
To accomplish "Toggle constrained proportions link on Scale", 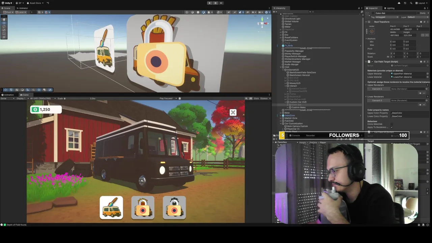I will pos(388,57).
